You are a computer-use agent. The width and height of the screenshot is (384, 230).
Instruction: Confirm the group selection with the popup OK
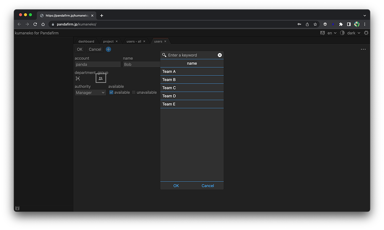pyautogui.click(x=176, y=186)
